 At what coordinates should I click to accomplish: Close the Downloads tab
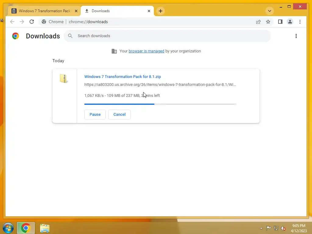tap(149, 11)
